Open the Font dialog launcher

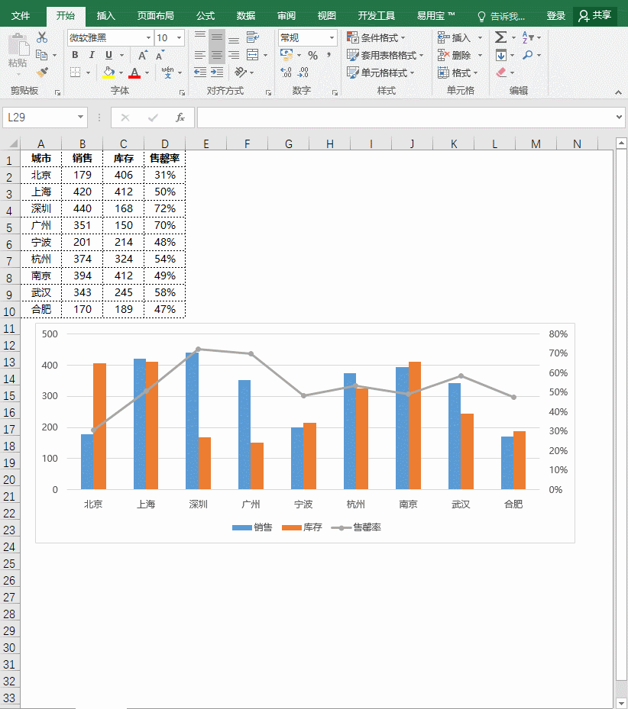coord(182,92)
